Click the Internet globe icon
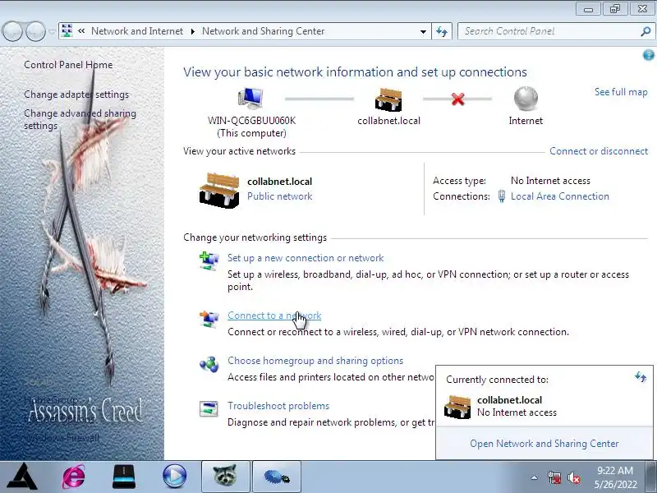The width and height of the screenshot is (657, 493). [526, 99]
